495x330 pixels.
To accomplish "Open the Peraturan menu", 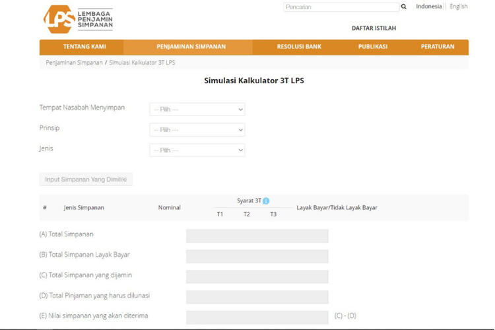I will (437, 47).
